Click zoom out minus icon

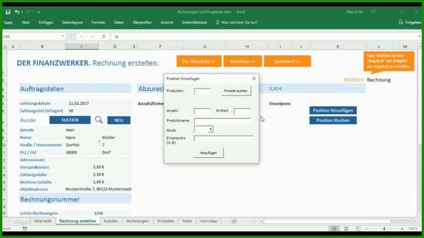(366, 229)
